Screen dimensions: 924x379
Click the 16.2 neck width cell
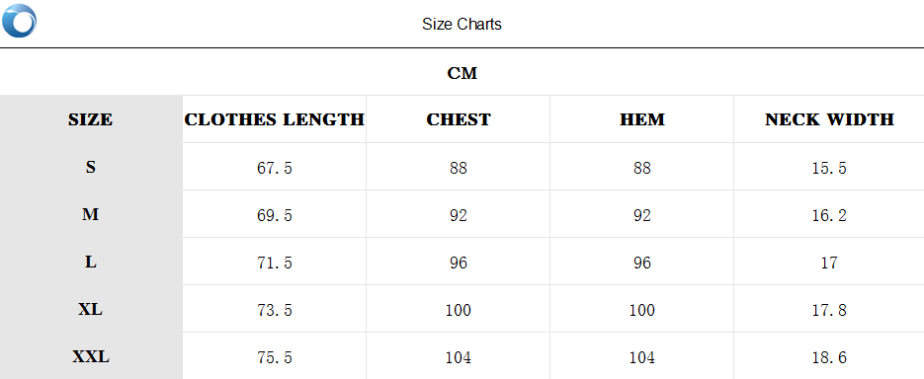click(829, 216)
